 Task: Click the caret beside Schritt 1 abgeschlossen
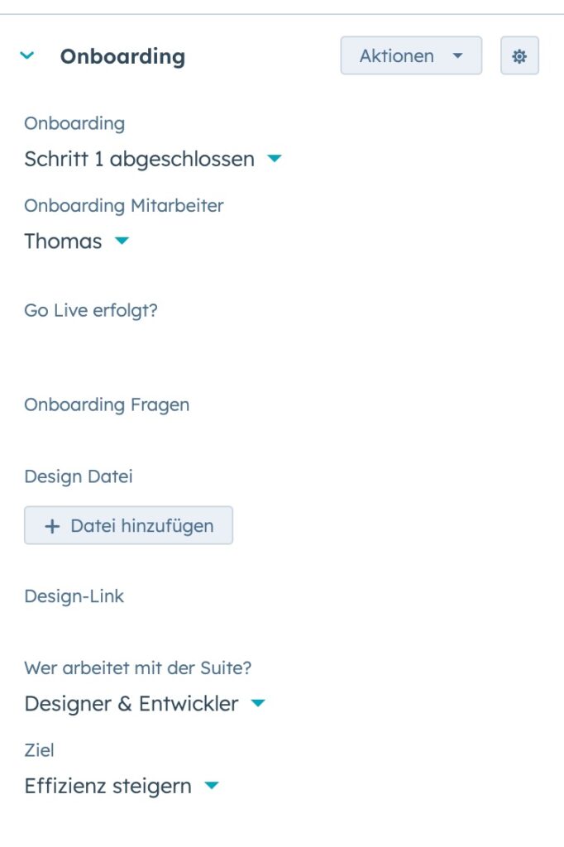pos(275,159)
